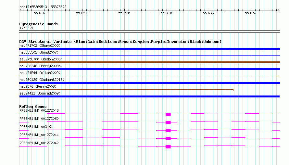Viewport: 289px width, 165px height.
Task: Click the blue gain bar under nsv428348
Action: [149, 69]
